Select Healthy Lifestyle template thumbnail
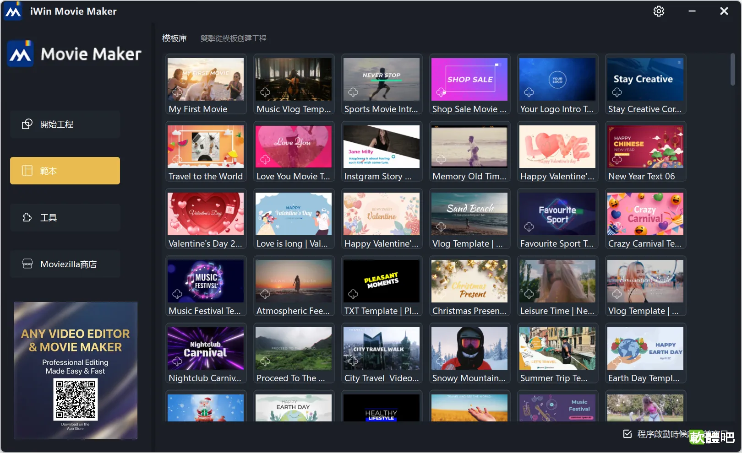The image size is (742, 453). coord(382,408)
